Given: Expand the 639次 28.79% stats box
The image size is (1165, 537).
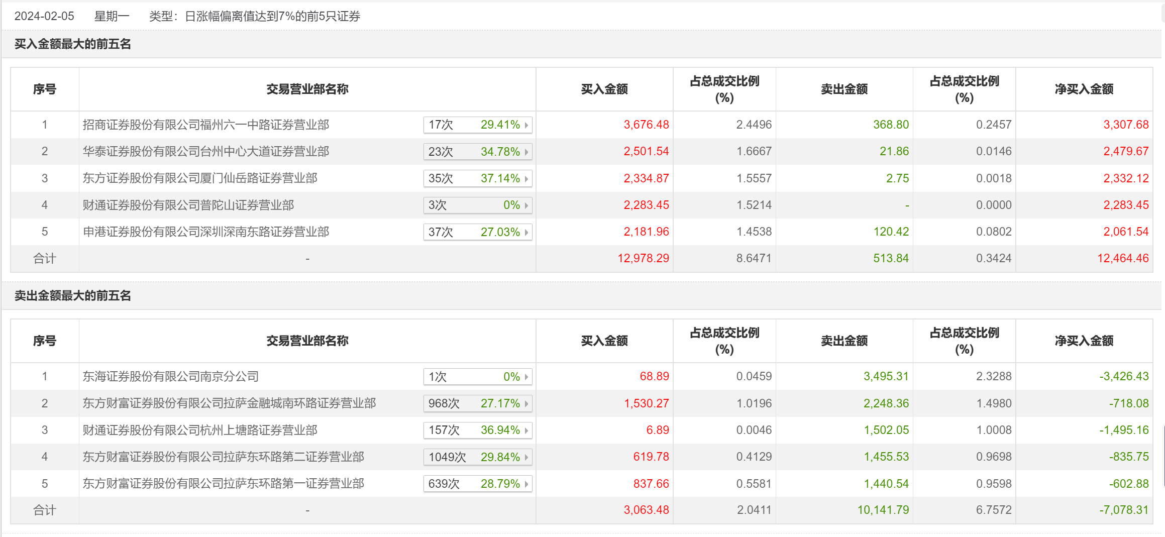Looking at the screenshot, I should point(477,484).
